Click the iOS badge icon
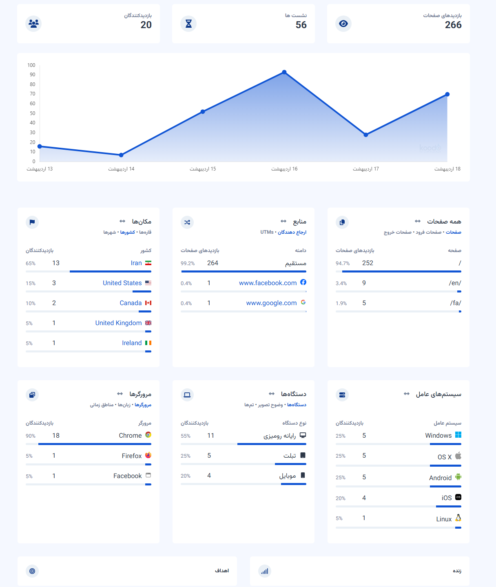This screenshot has width=496, height=587. click(458, 497)
